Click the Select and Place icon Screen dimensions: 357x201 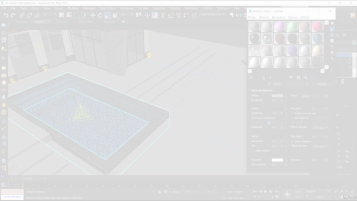point(115,15)
